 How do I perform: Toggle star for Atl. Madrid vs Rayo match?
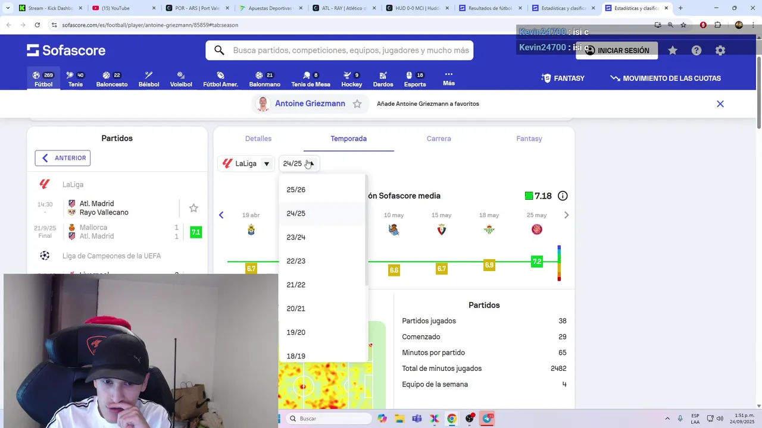click(193, 208)
